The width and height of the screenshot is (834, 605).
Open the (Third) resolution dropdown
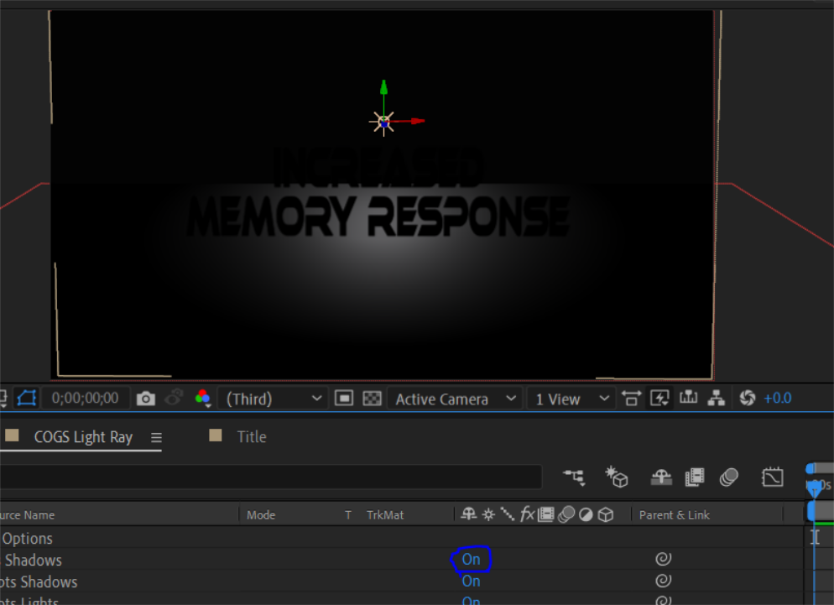271,398
